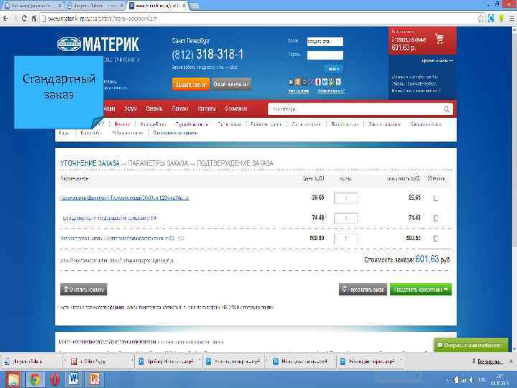This screenshot has height=388, width=517.
Task: Open the Услуги menu item
Action: [131, 108]
